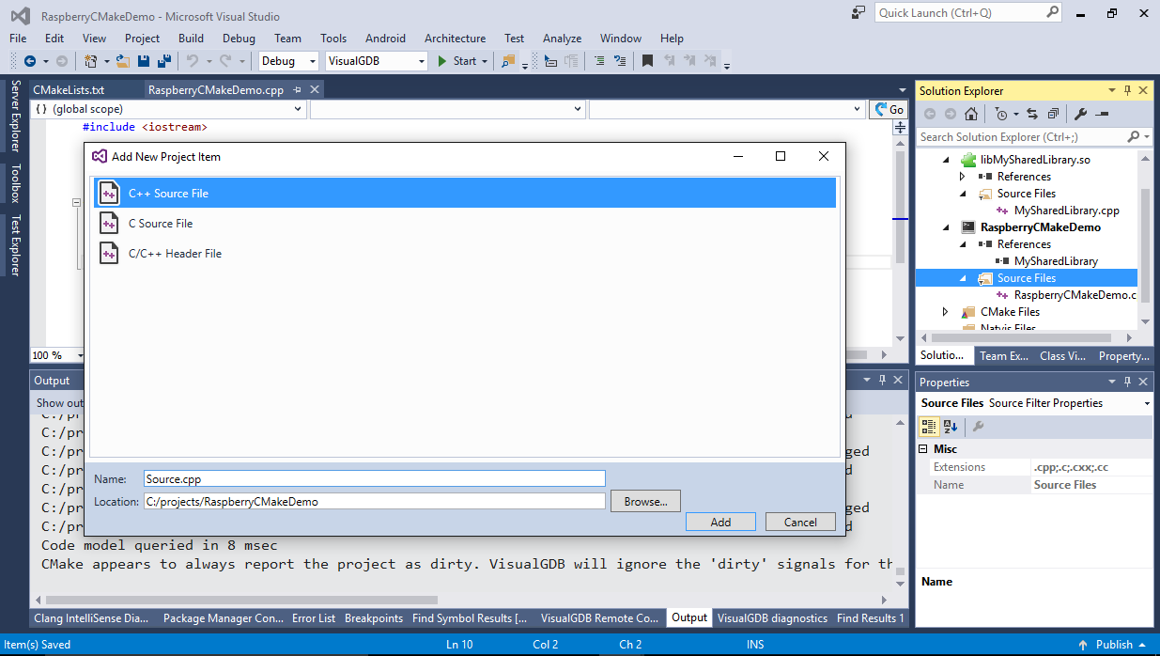Screen dimensions: 1160x656
Task: Open Solution Explorer Properties wrench icon
Action: pos(1081,114)
